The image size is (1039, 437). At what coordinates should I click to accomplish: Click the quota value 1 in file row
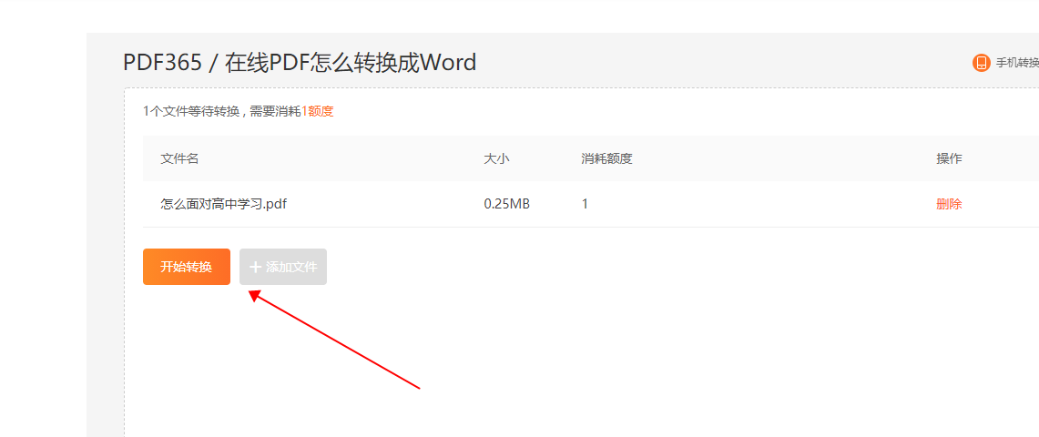(586, 204)
